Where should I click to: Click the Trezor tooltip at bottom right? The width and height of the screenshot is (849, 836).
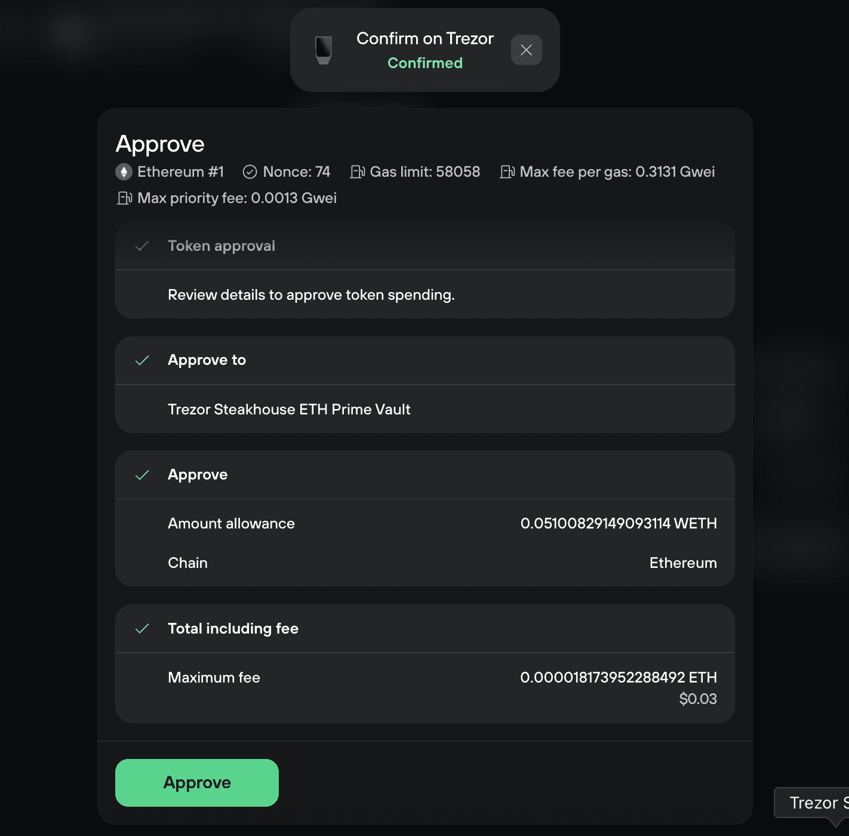point(812,803)
